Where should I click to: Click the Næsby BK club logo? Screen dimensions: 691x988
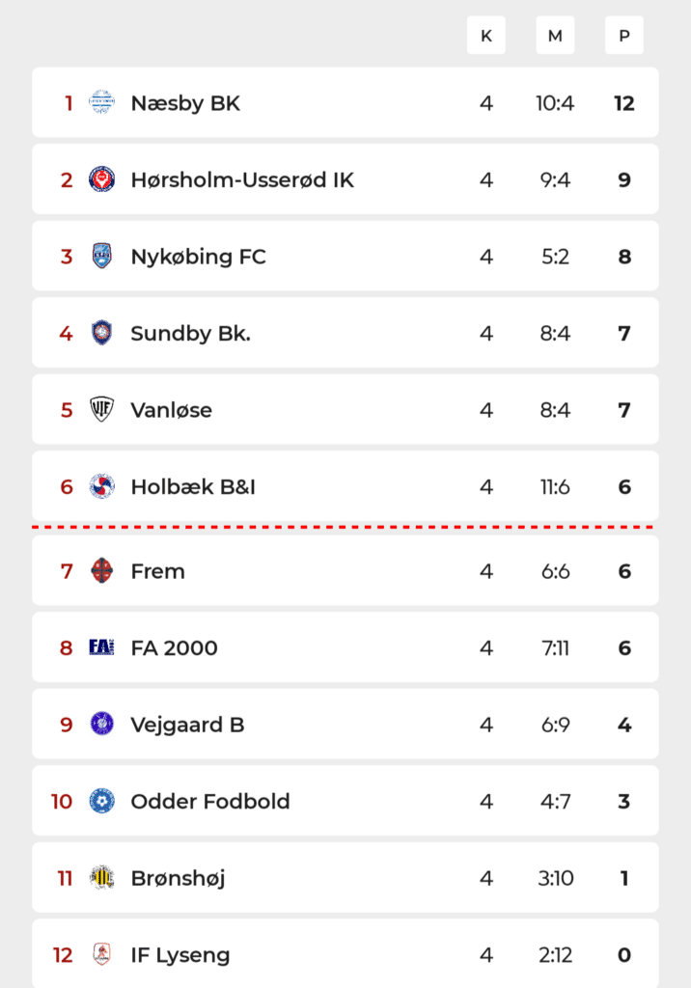point(101,102)
